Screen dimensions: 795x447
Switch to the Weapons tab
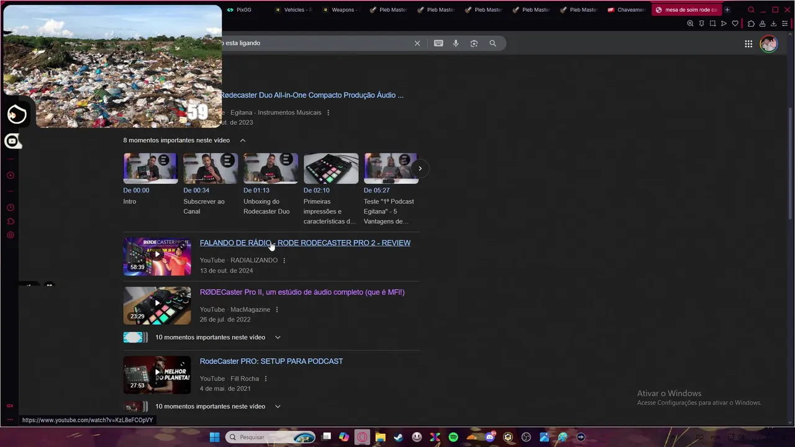341,10
